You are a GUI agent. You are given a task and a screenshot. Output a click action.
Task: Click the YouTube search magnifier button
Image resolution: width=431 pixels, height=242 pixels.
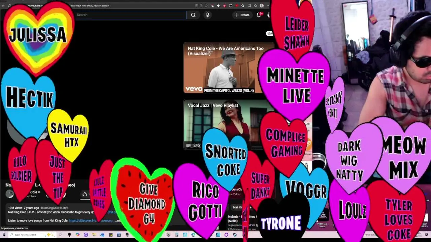193,15
